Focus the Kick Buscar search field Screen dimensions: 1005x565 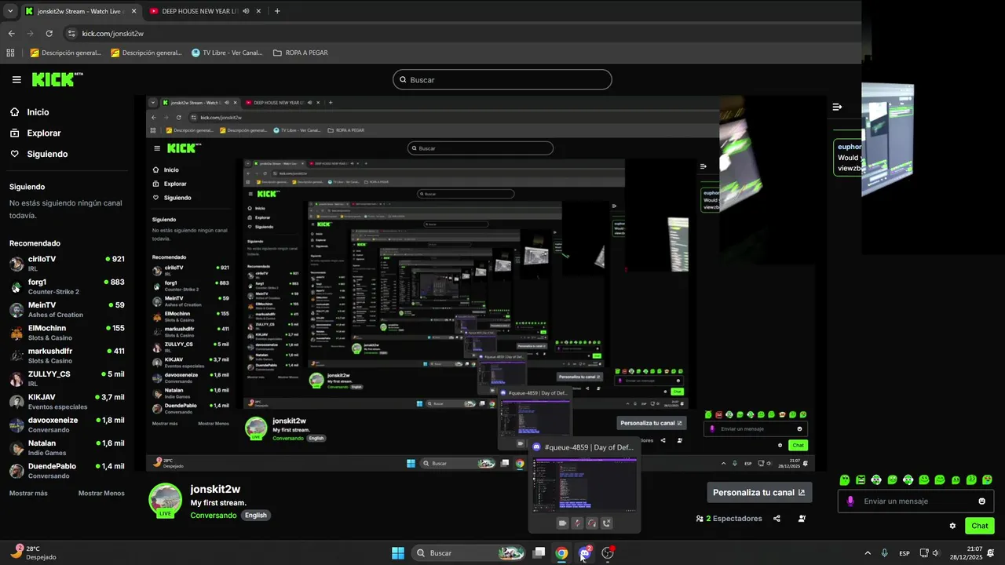tap(502, 80)
